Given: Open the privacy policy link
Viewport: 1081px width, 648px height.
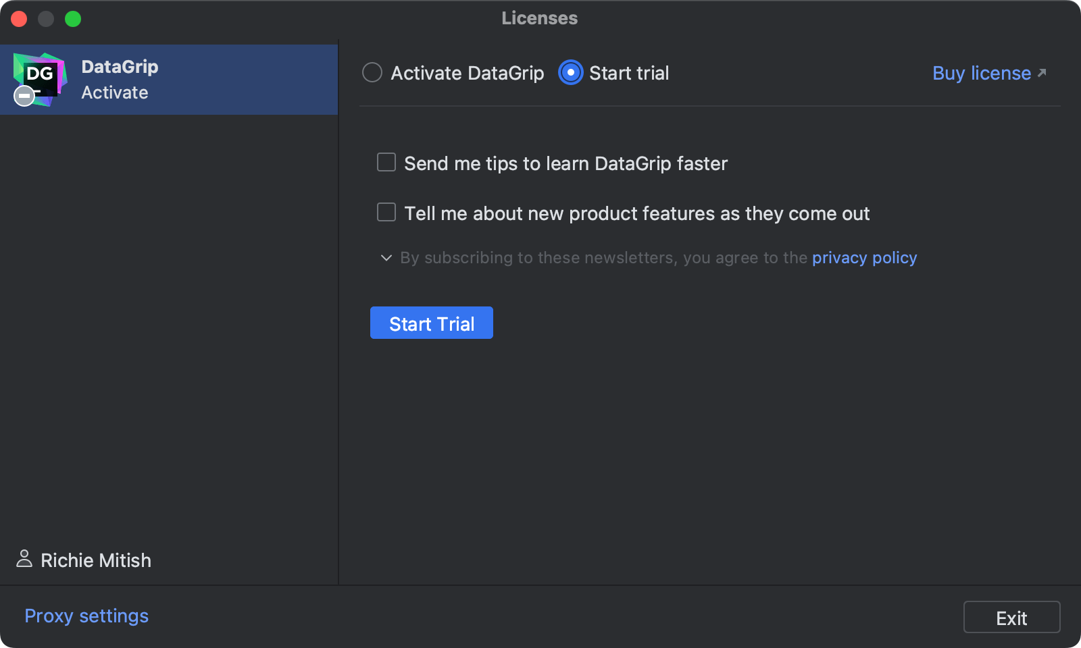Looking at the screenshot, I should [864, 257].
